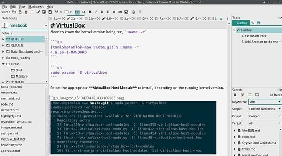Toggle section numbering 1.2. button
The image size is (282, 156).
(77, 12)
